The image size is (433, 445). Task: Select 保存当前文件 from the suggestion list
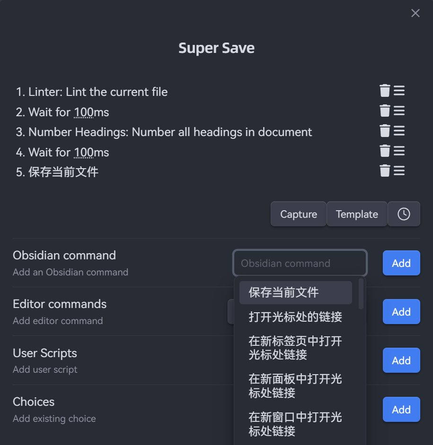[x=295, y=293]
